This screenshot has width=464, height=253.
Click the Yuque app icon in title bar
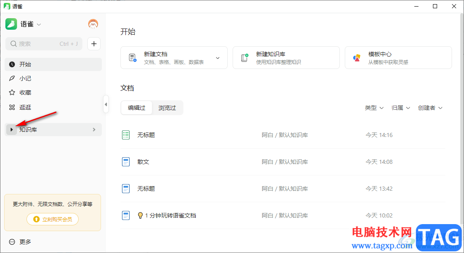coord(7,6)
